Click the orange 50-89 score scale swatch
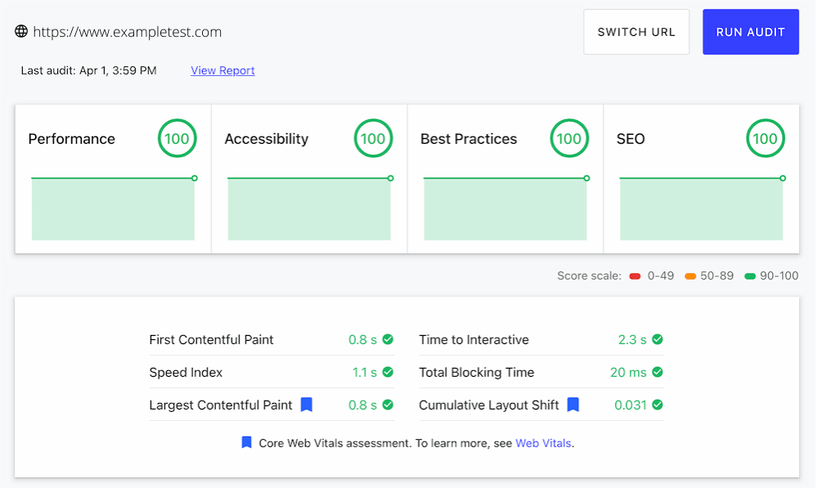 [690, 276]
